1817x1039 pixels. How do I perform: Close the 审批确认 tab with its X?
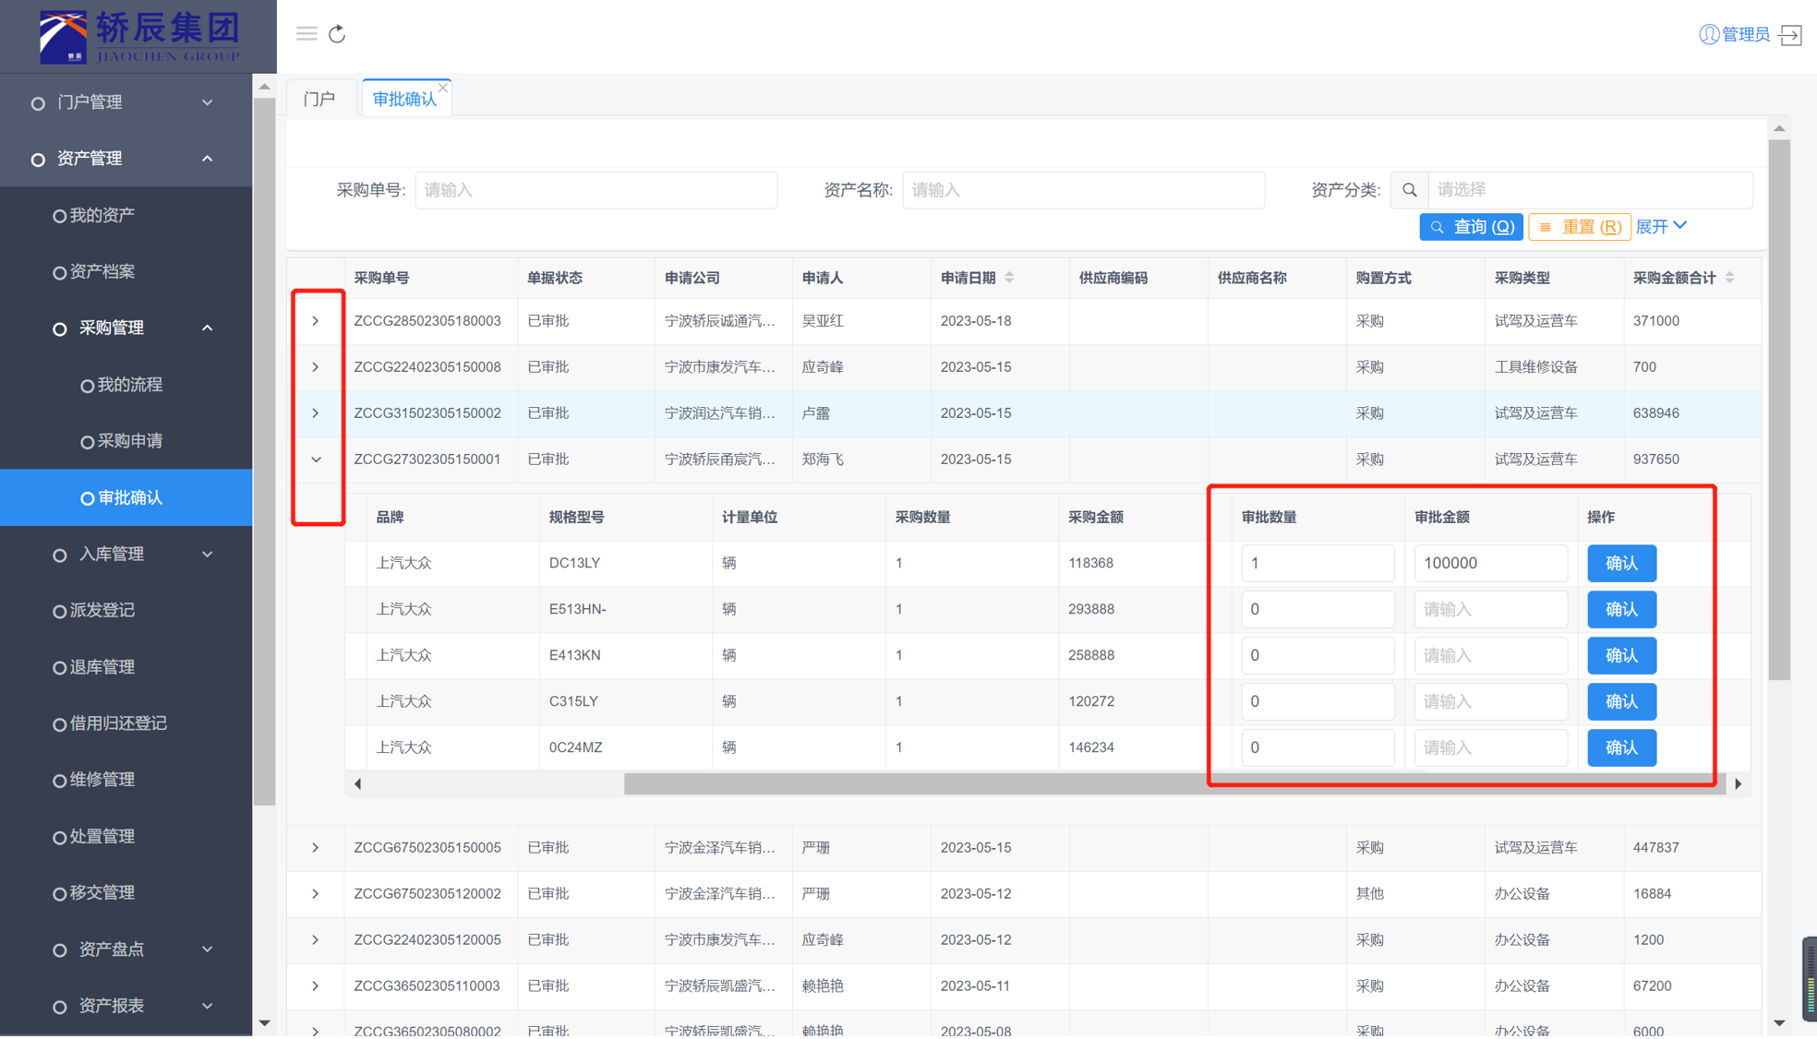[444, 88]
